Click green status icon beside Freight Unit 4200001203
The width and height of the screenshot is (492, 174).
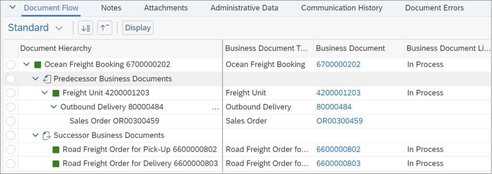tap(56, 93)
